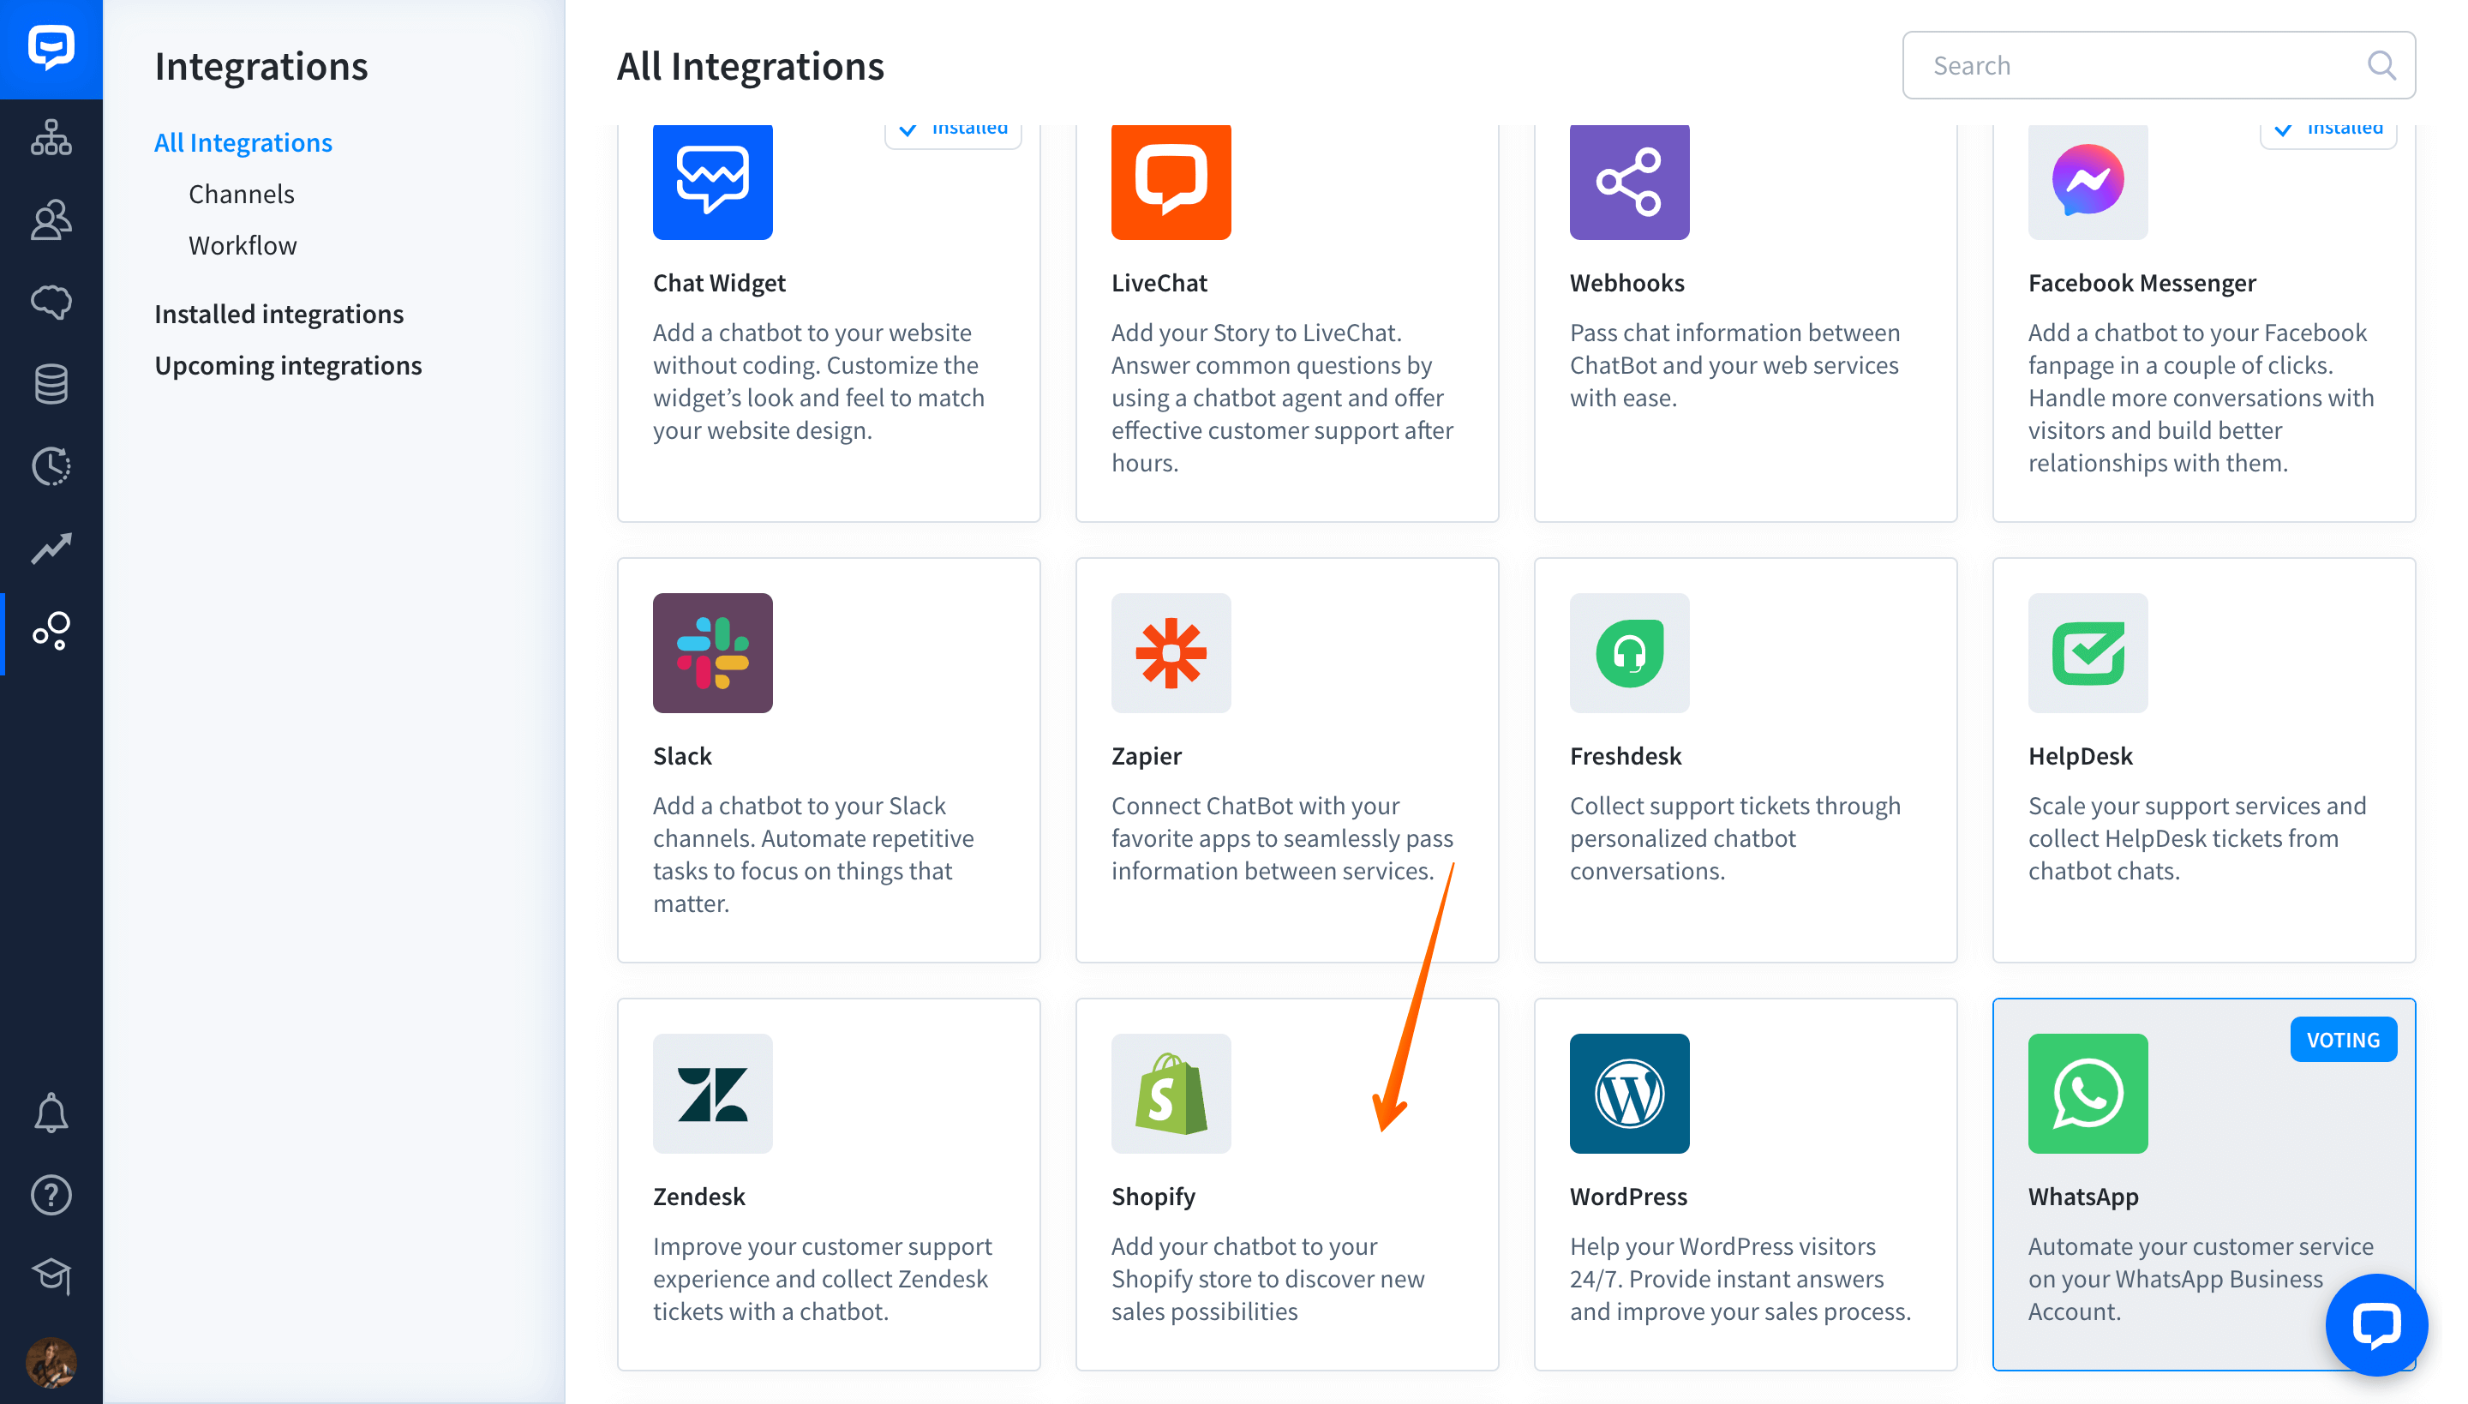Focus the Search integrations field

point(2158,65)
